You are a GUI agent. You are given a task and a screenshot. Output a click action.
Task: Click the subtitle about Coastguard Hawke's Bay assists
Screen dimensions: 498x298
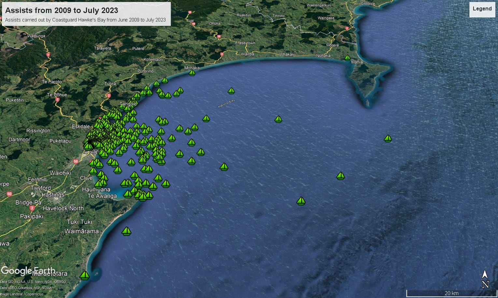coord(85,20)
